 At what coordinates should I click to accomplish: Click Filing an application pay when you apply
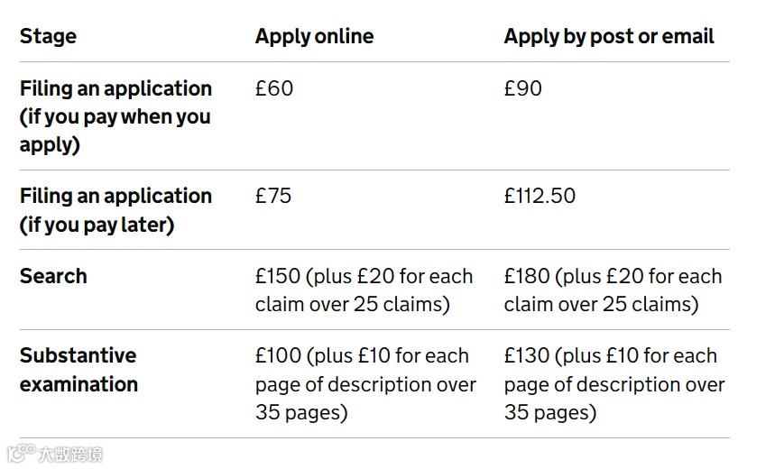[x=115, y=116]
